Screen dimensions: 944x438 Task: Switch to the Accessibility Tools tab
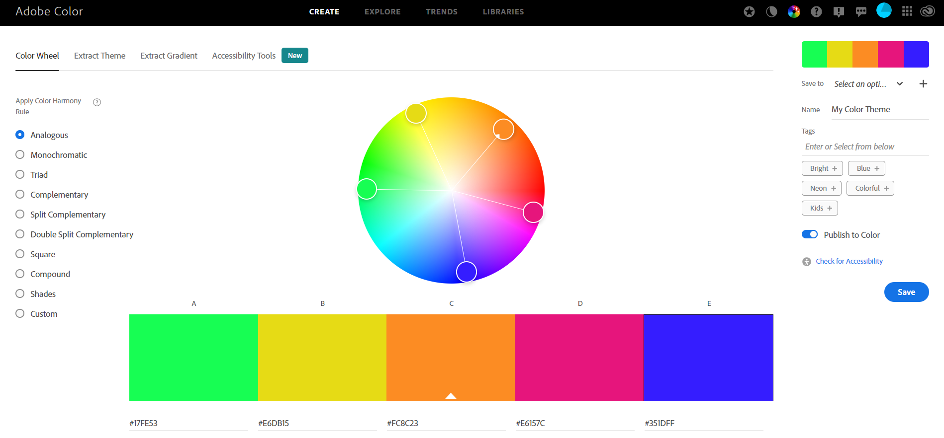(x=244, y=56)
